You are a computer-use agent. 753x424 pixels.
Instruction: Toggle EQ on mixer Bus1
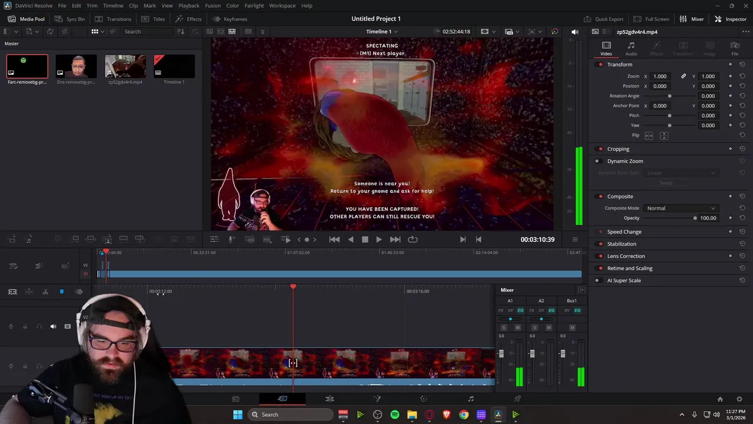[x=577, y=310]
